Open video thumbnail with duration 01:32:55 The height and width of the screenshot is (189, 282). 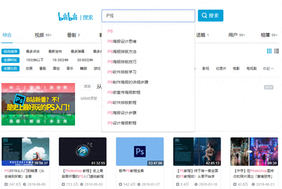(83, 152)
